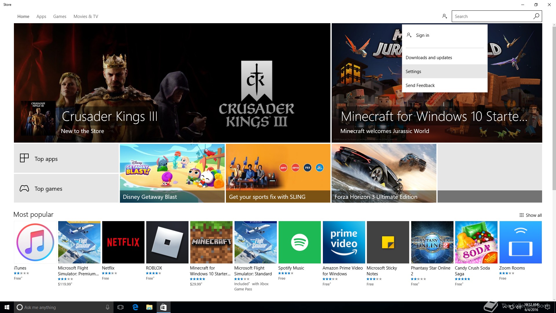This screenshot has height=313, width=556.
Task: Click the Sign in person icon
Action: 409,35
